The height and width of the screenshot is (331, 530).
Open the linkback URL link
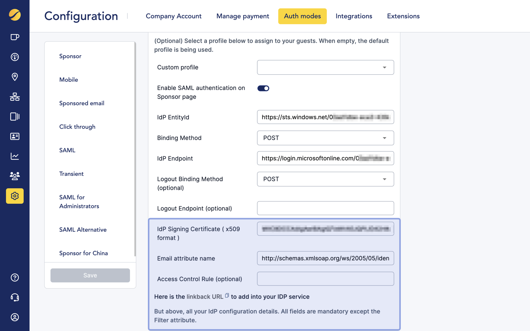pos(205,297)
